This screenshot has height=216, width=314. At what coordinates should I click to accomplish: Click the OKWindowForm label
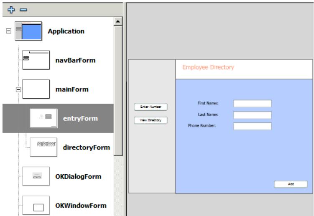pyautogui.click(x=81, y=206)
